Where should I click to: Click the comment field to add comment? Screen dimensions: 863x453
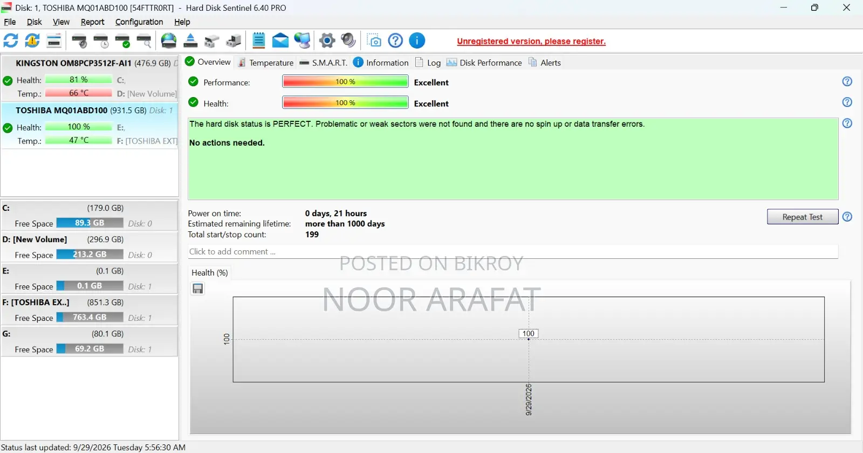pyautogui.click(x=513, y=252)
